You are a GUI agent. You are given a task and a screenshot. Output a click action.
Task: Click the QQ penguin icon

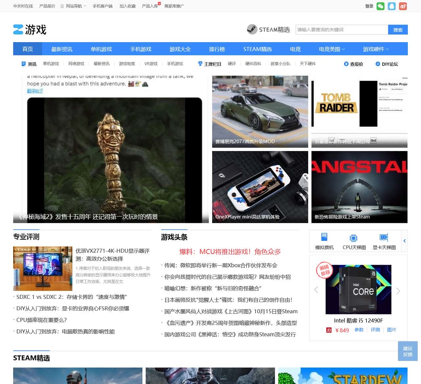pos(392,6)
